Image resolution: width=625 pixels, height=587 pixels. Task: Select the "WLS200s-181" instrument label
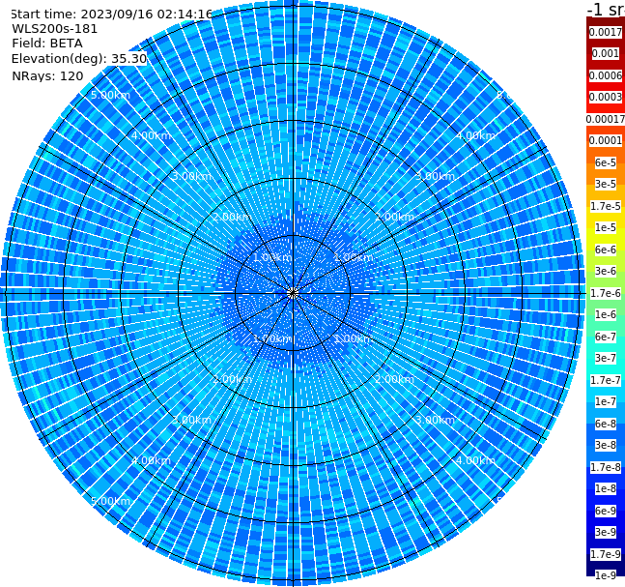[x=55, y=29]
